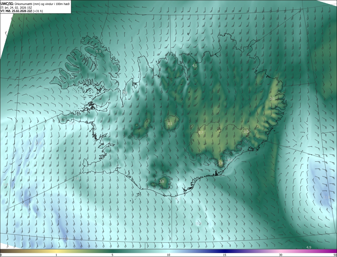Click the precipitation colour scale bar
This screenshot has width=337, height=257.
coord(168,251)
